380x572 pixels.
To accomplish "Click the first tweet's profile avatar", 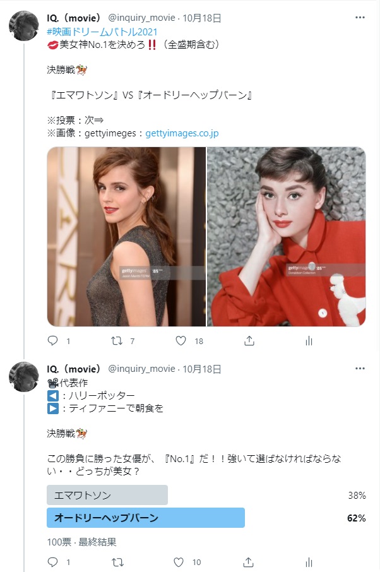I will [24, 25].
